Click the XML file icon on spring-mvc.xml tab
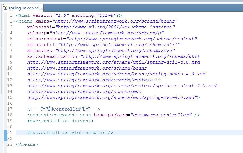 5,8
